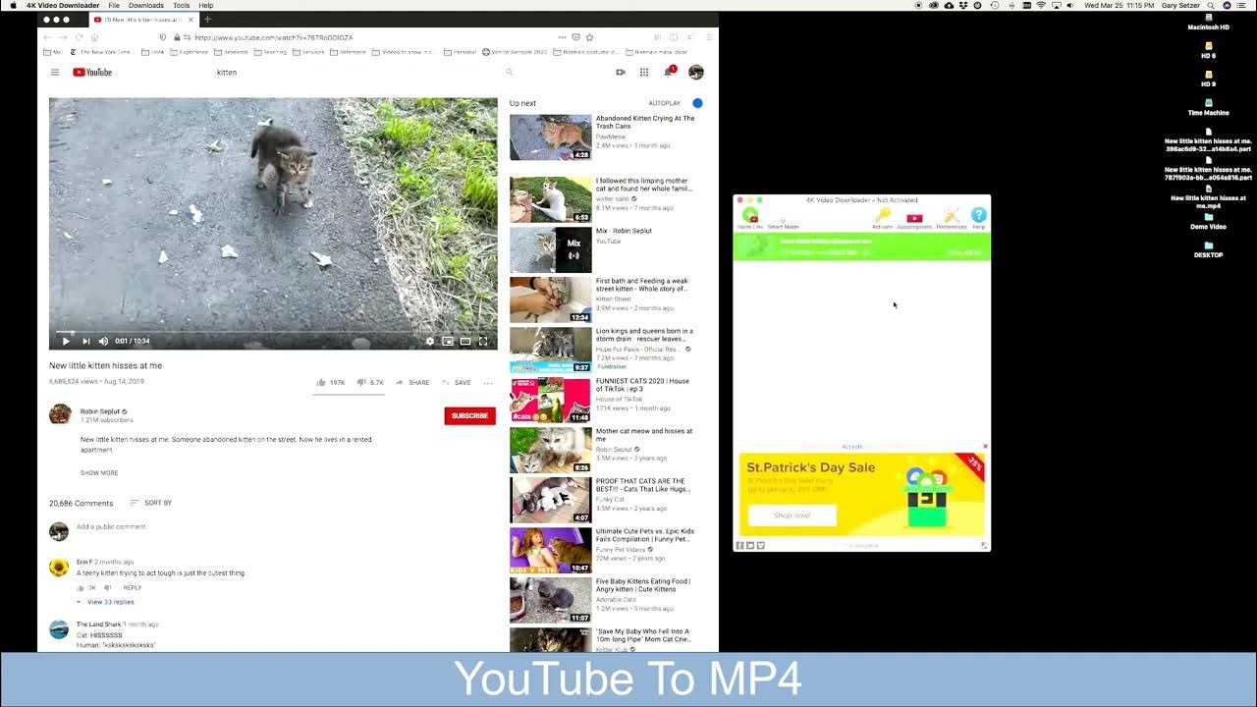Open Robin Seplut channel link

(101, 411)
